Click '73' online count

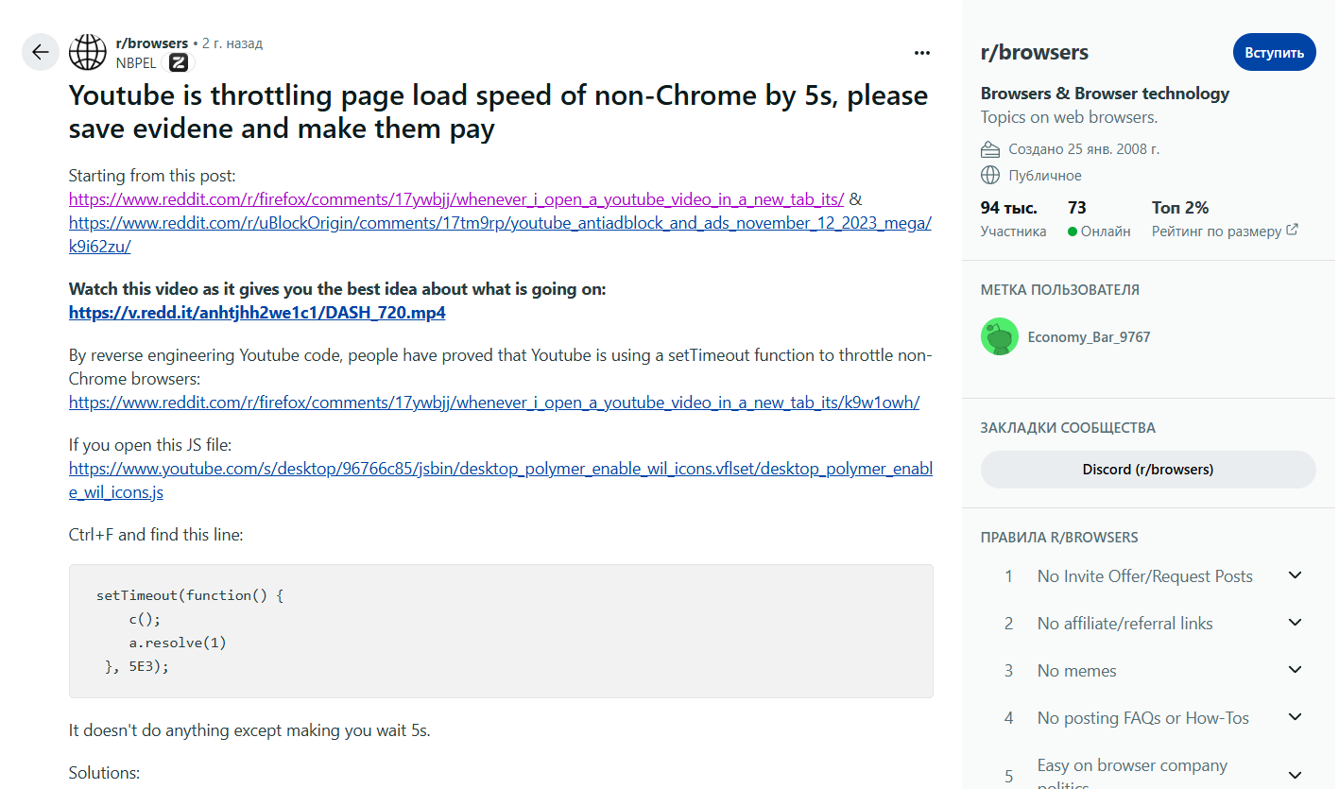[x=1077, y=208]
